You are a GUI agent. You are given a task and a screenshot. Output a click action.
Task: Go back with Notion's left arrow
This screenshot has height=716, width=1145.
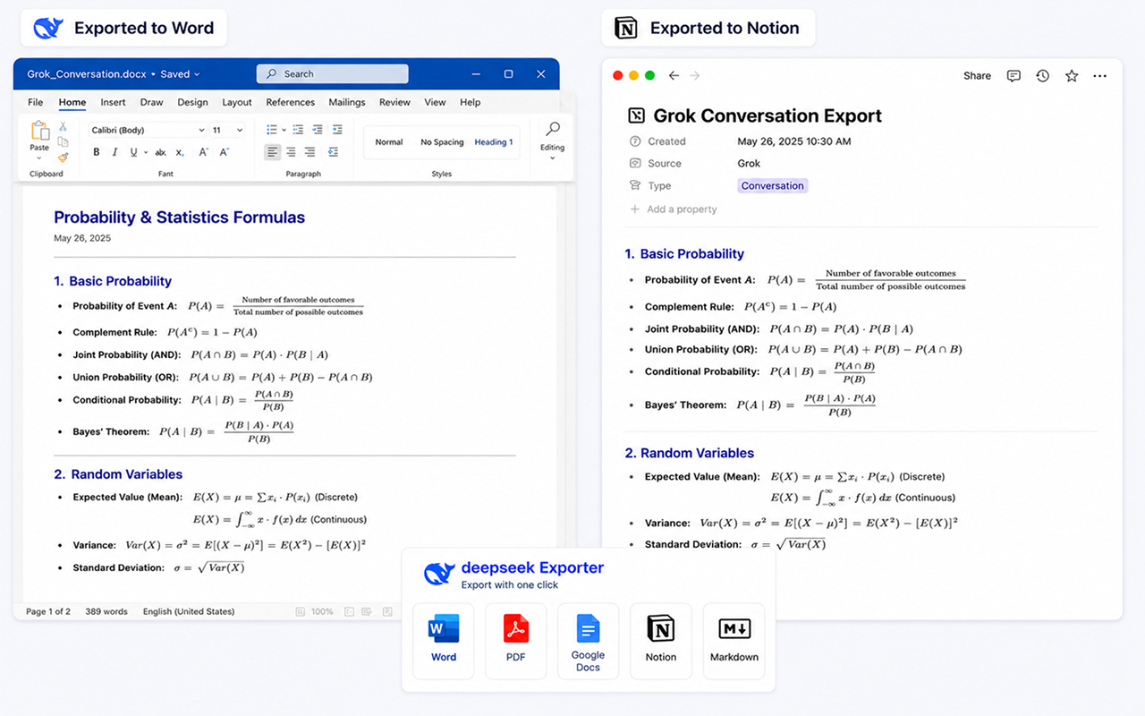coord(674,76)
